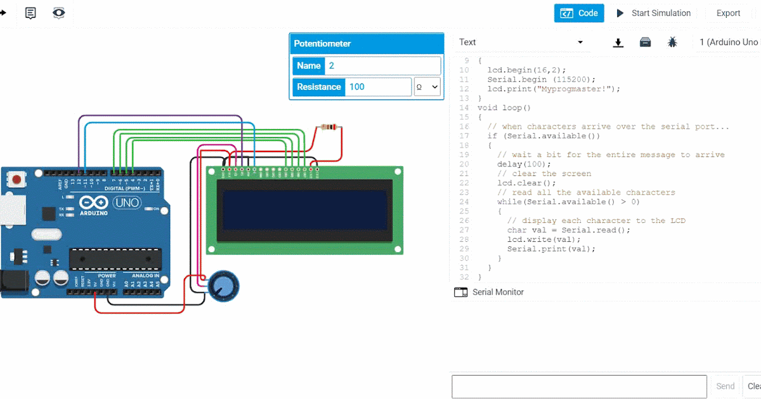Click the Serial Monitor message input field
The image size is (761, 399).
[x=579, y=386]
